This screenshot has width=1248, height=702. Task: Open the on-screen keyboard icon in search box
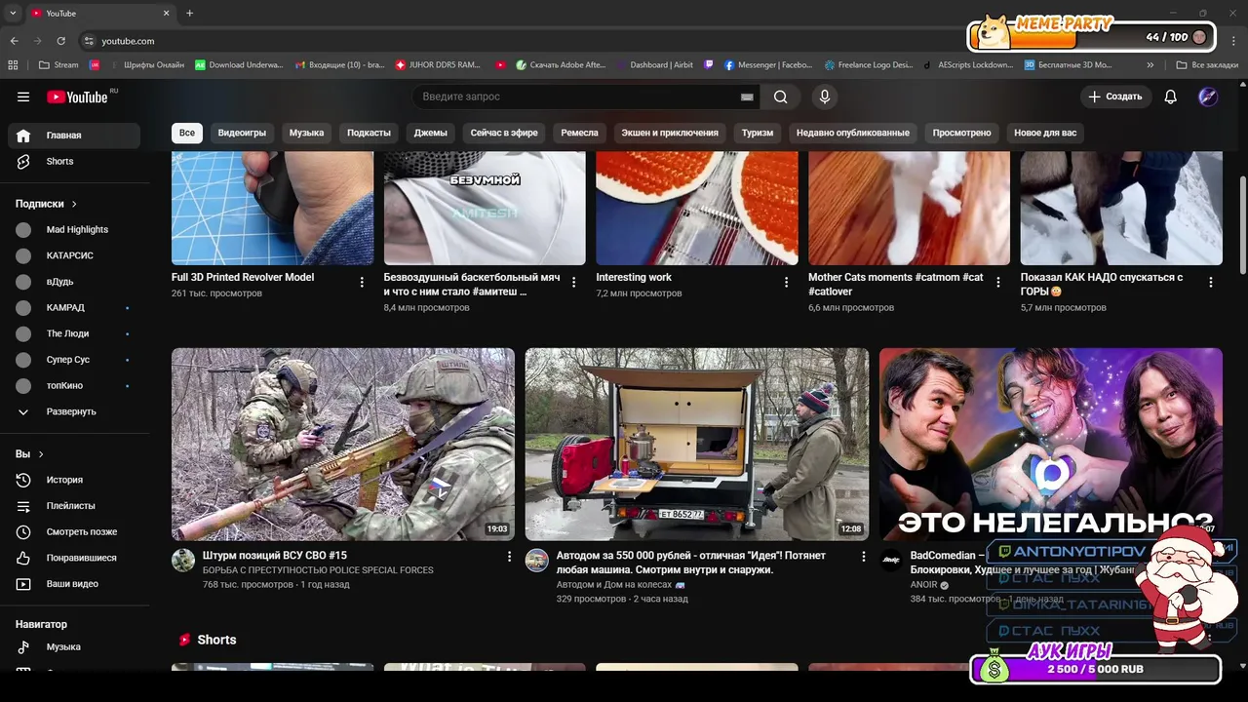tap(747, 97)
